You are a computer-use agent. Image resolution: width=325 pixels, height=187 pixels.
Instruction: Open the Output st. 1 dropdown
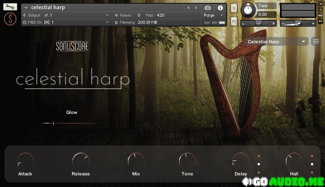(x=66, y=15)
